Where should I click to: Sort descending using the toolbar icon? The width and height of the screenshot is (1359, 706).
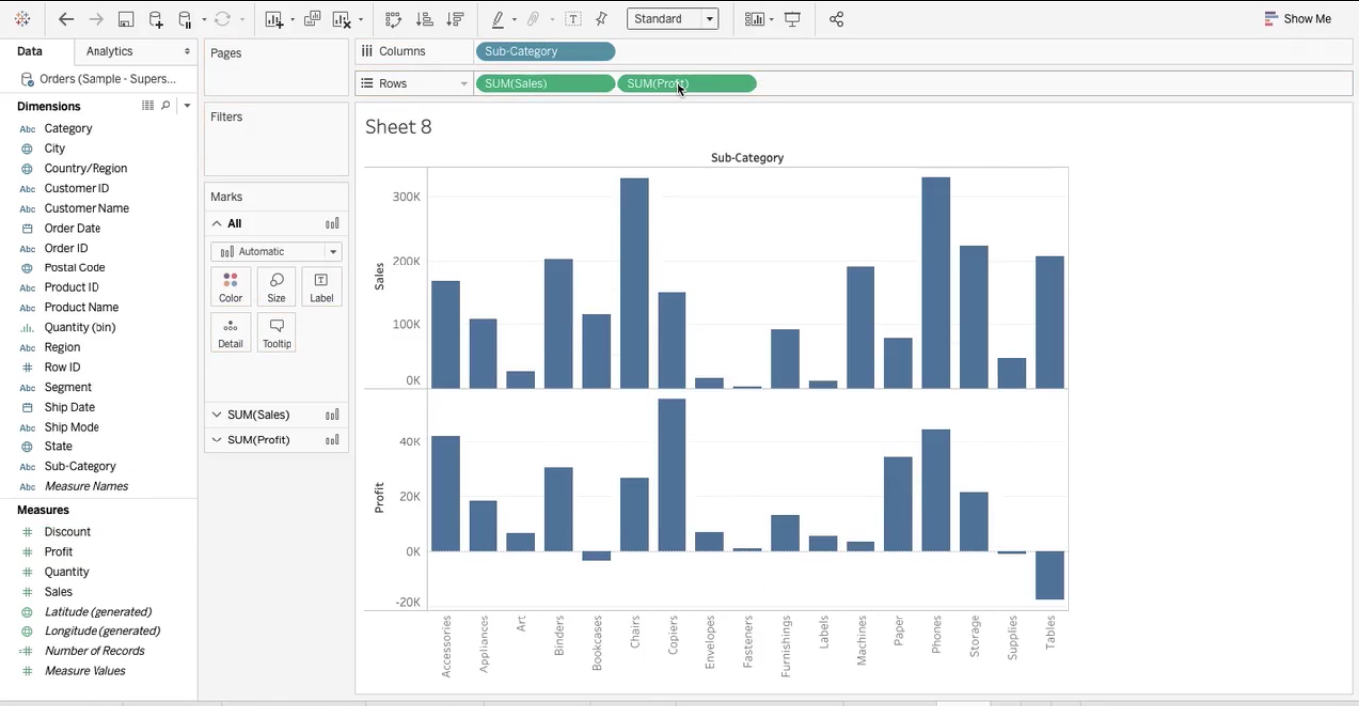[453, 18]
